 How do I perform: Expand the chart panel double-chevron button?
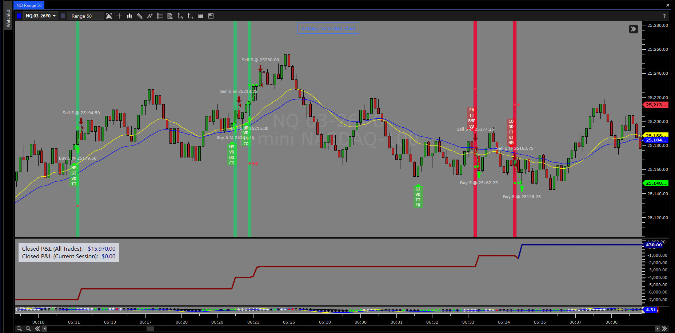pyautogui.click(x=633, y=29)
